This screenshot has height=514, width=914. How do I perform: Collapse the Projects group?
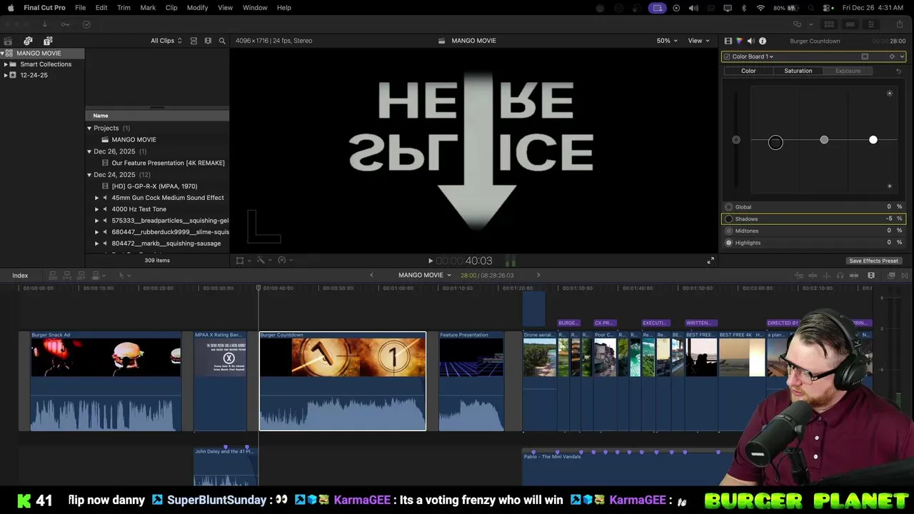tap(89, 128)
